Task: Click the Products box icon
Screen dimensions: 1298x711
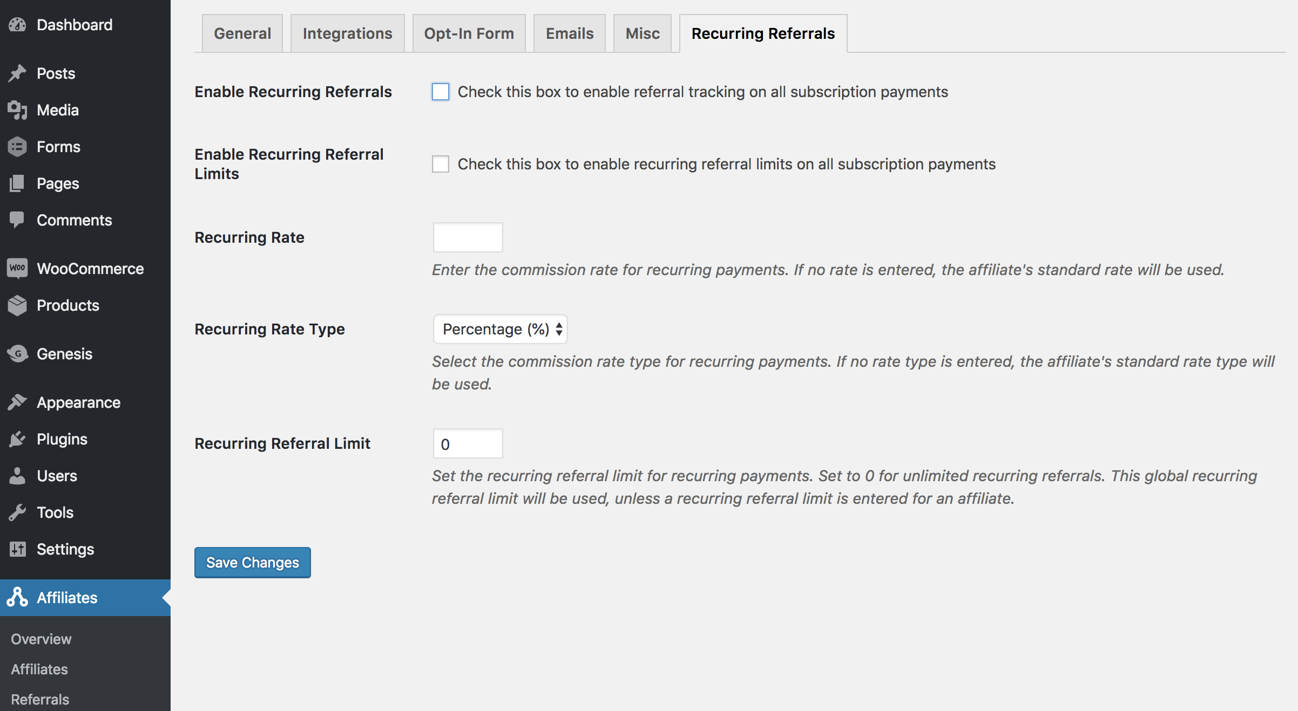Action: pyautogui.click(x=17, y=305)
